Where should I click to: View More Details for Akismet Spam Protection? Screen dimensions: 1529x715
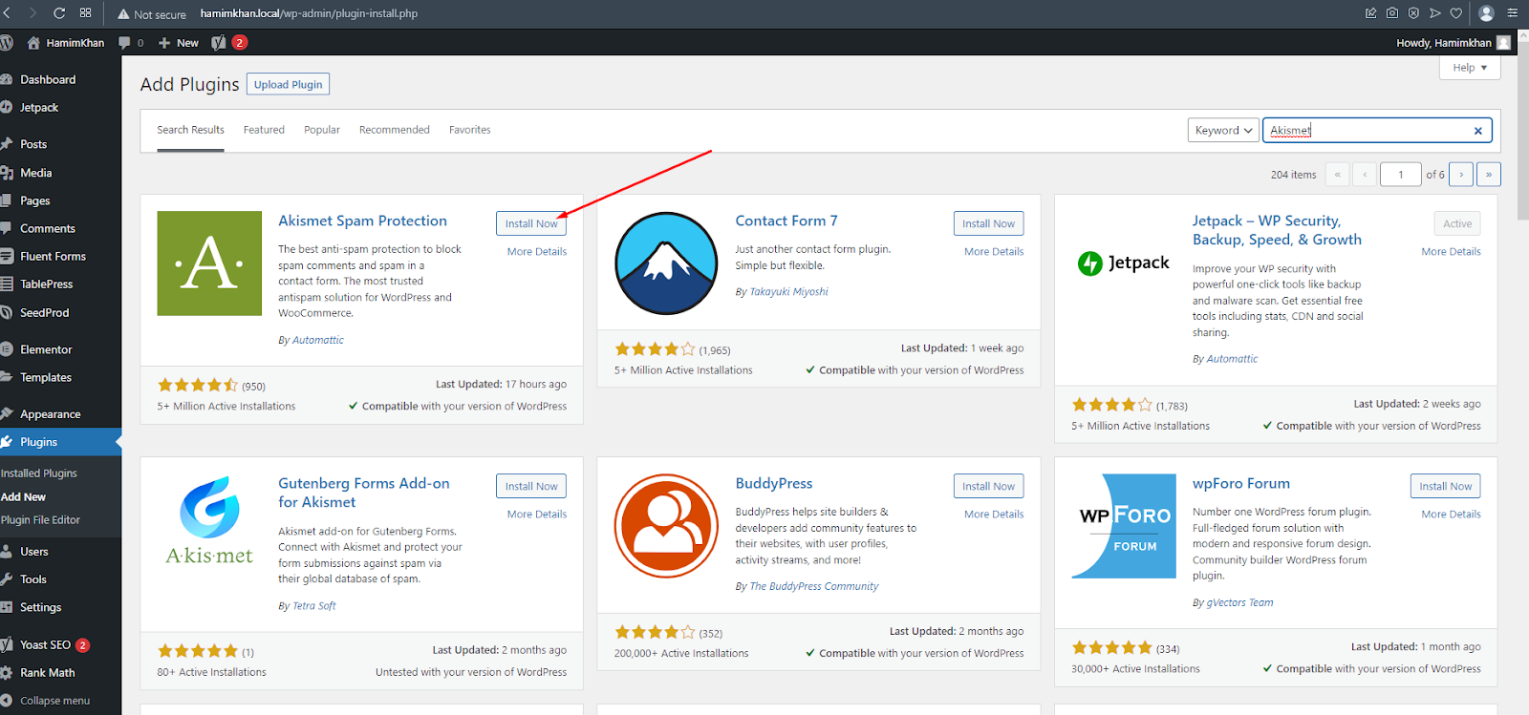click(537, 252)
